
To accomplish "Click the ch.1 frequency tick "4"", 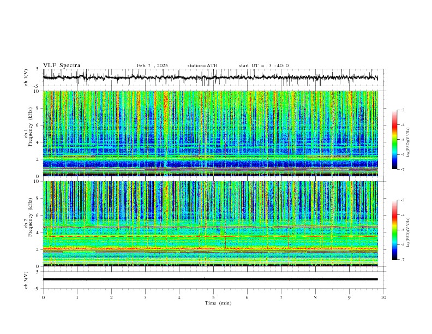I will pyautogui.click(x=38, y=142).
